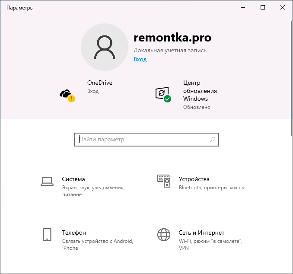Open the Телефон phone icon

click(x=47, y=235)
